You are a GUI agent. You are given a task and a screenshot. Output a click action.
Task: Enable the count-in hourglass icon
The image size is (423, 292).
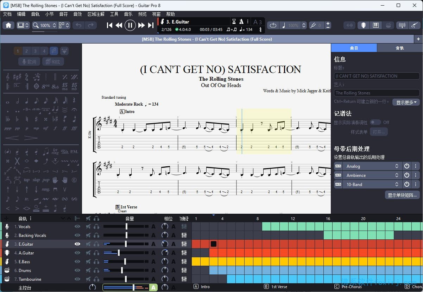234,22
